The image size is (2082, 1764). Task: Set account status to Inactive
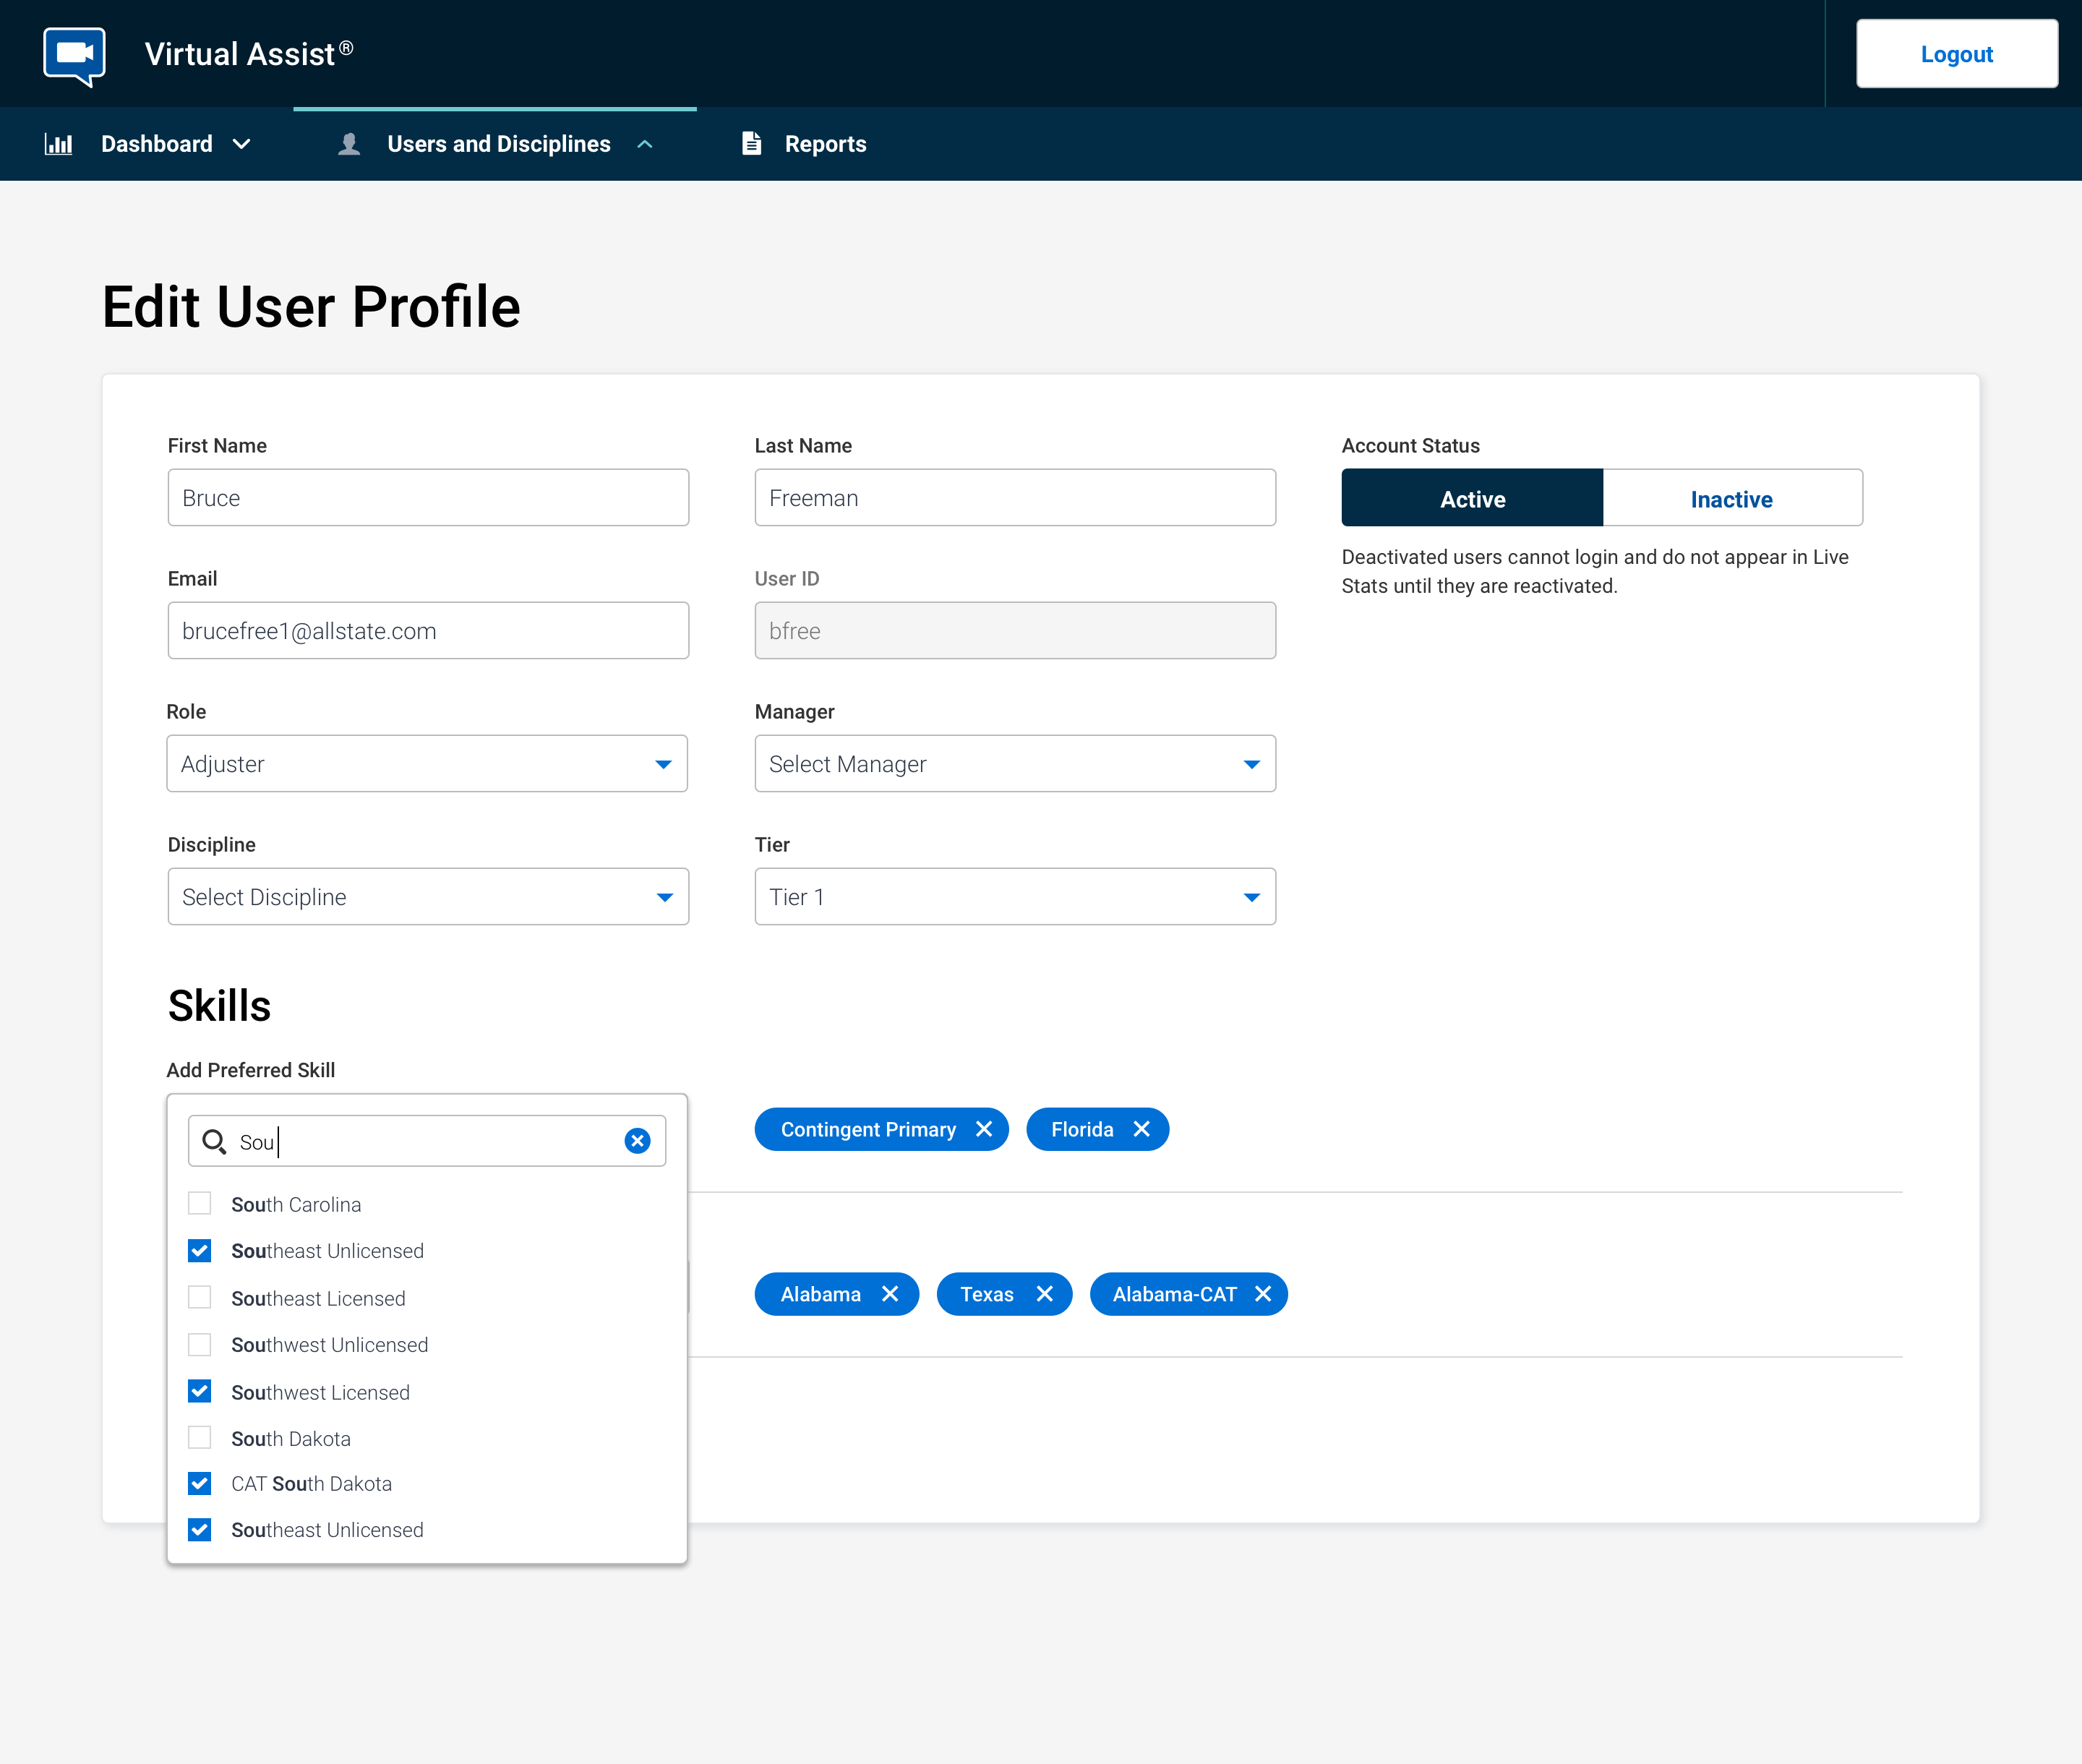(x=1731, y=498)
